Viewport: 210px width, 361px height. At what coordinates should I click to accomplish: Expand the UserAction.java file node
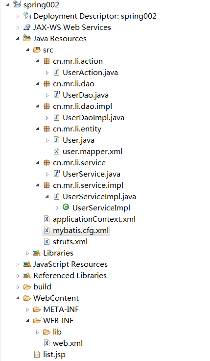(47, 73)
